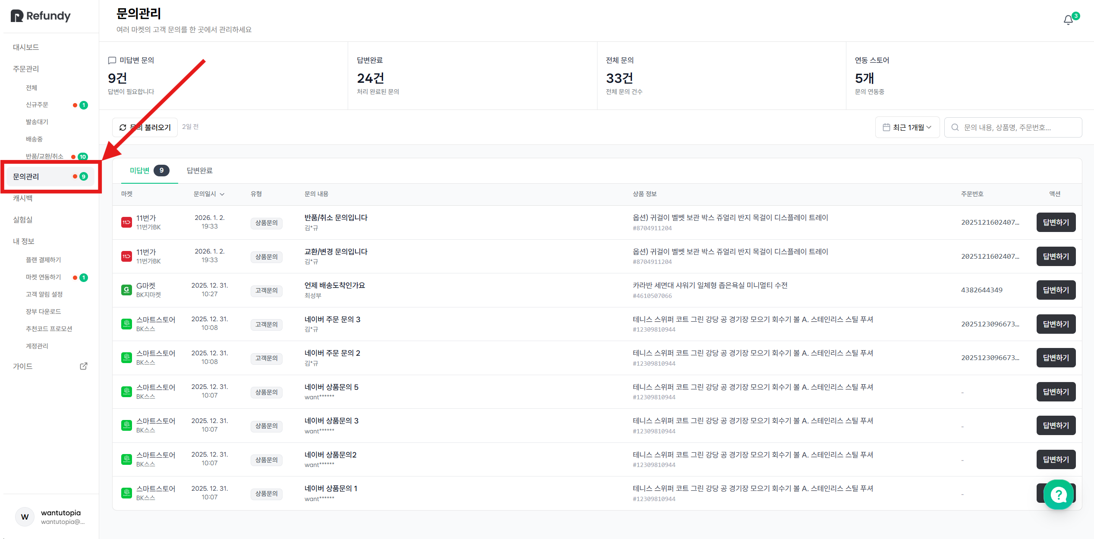Click order number 4382644349
The width and height of the screenshot is (1094, 539).
(981, 290)
